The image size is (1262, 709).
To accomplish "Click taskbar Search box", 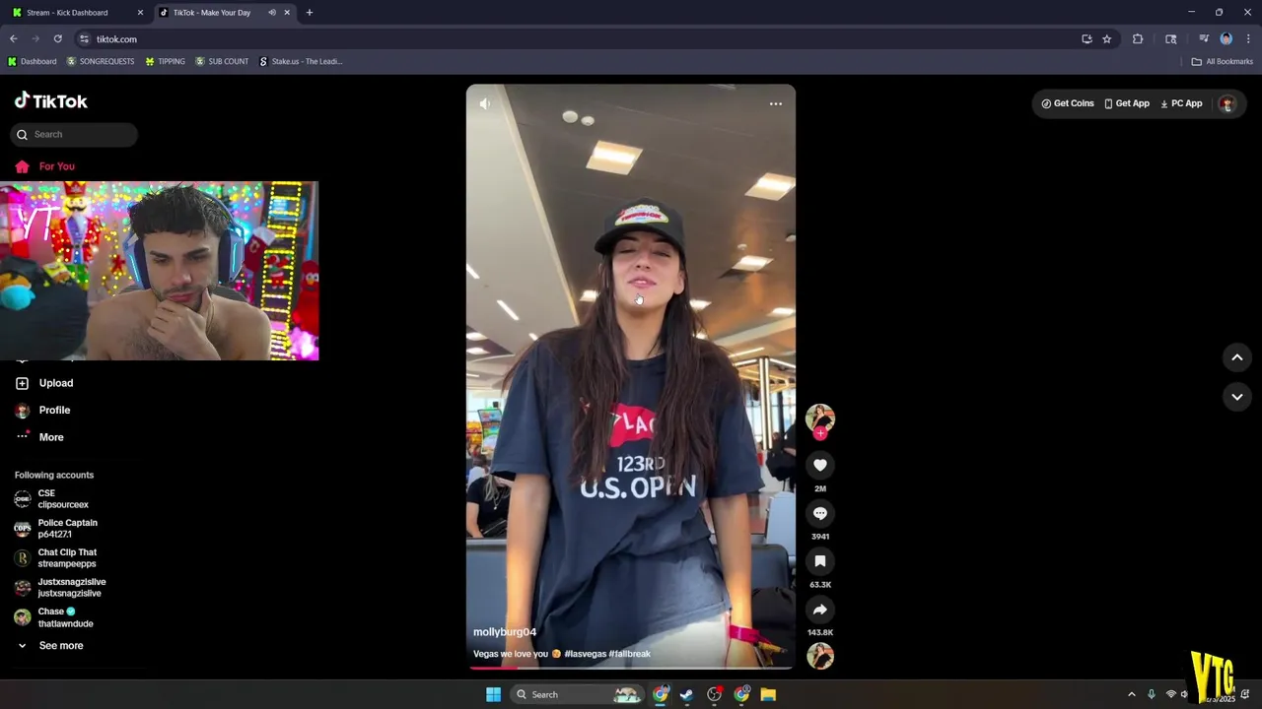I will tap(579, 694).
